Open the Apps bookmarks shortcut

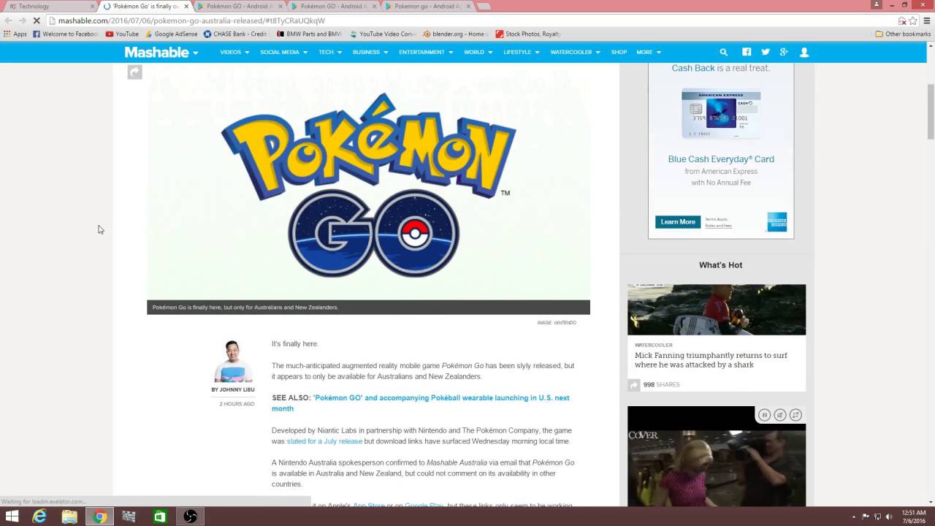15,34
